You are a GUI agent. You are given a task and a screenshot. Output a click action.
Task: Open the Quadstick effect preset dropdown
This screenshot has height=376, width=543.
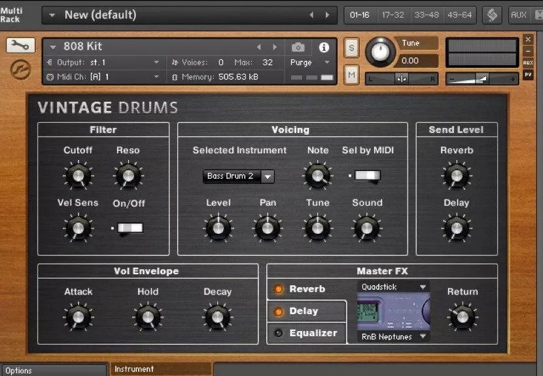394,287
